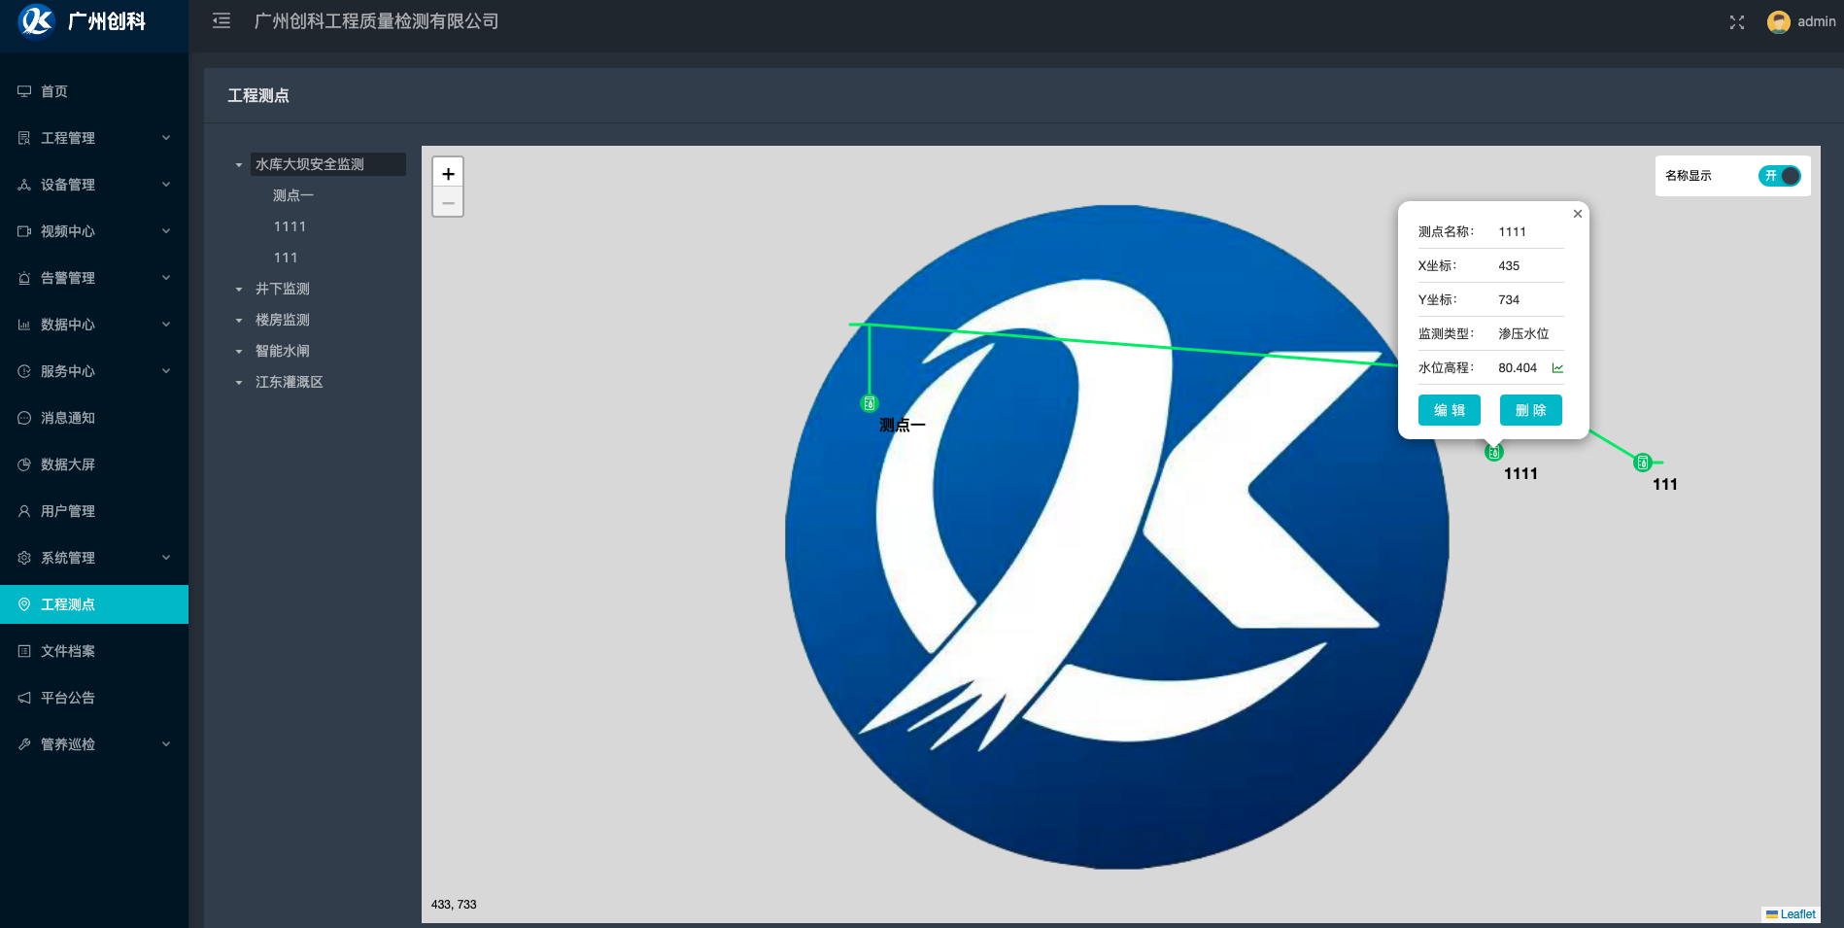The width and height of the screenshot is (1844, 928).
Task: Open the 数据大屏 menu item
Action: (x=68, y=464)
